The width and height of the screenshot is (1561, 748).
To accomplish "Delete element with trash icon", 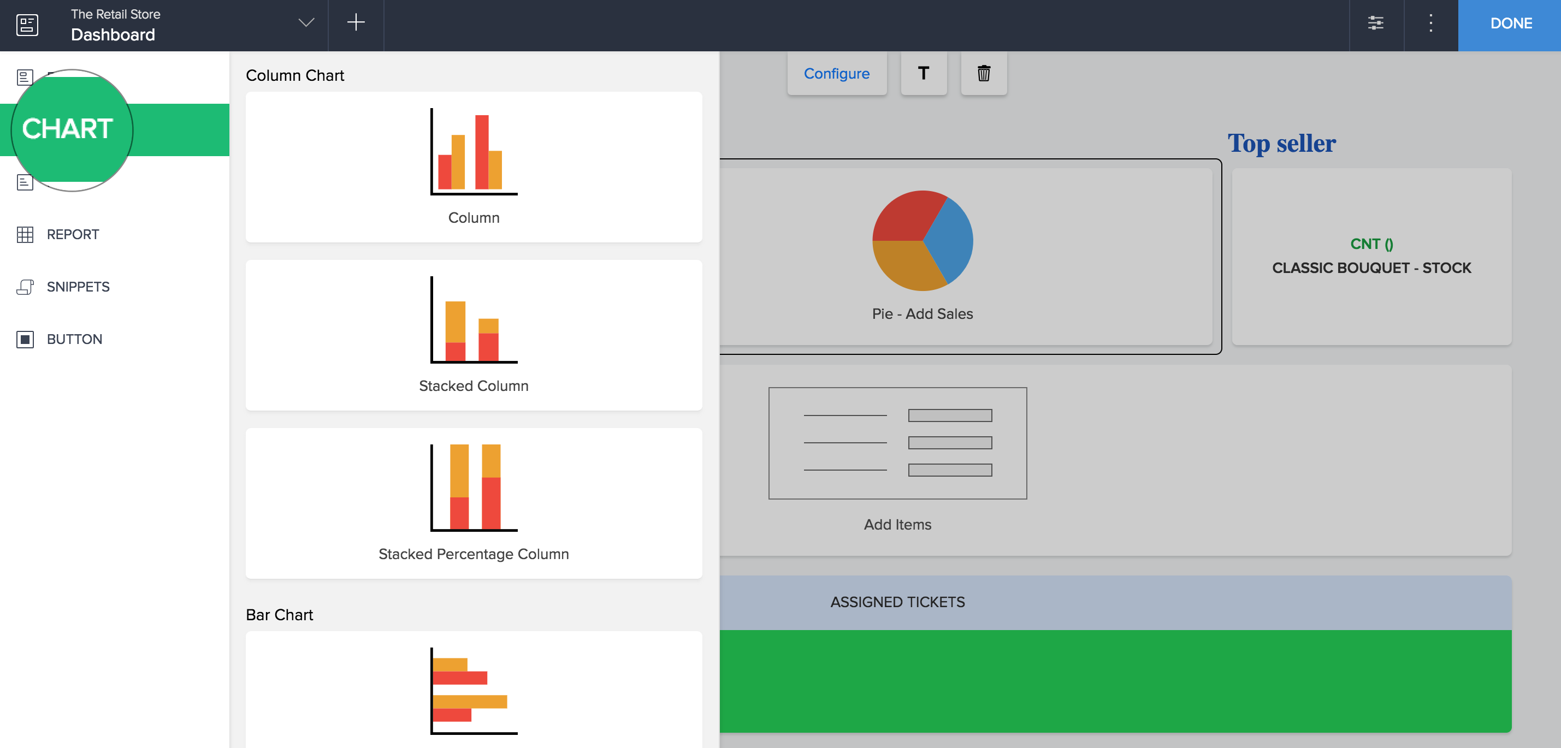I will pos(984,73).
